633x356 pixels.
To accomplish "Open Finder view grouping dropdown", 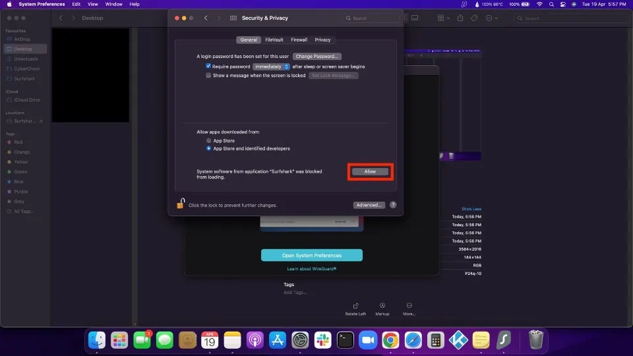I will coord(444,18).
